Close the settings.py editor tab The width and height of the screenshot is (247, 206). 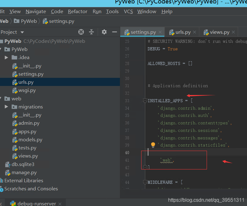pos(160,32)
